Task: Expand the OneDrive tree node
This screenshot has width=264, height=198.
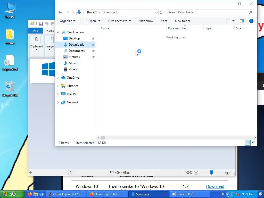Action: [58, 78]
